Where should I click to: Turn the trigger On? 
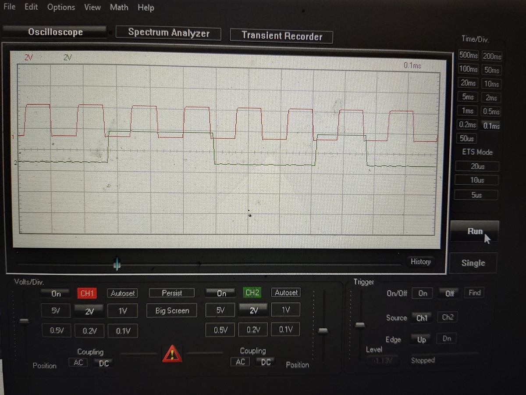[x=423, y=293]
